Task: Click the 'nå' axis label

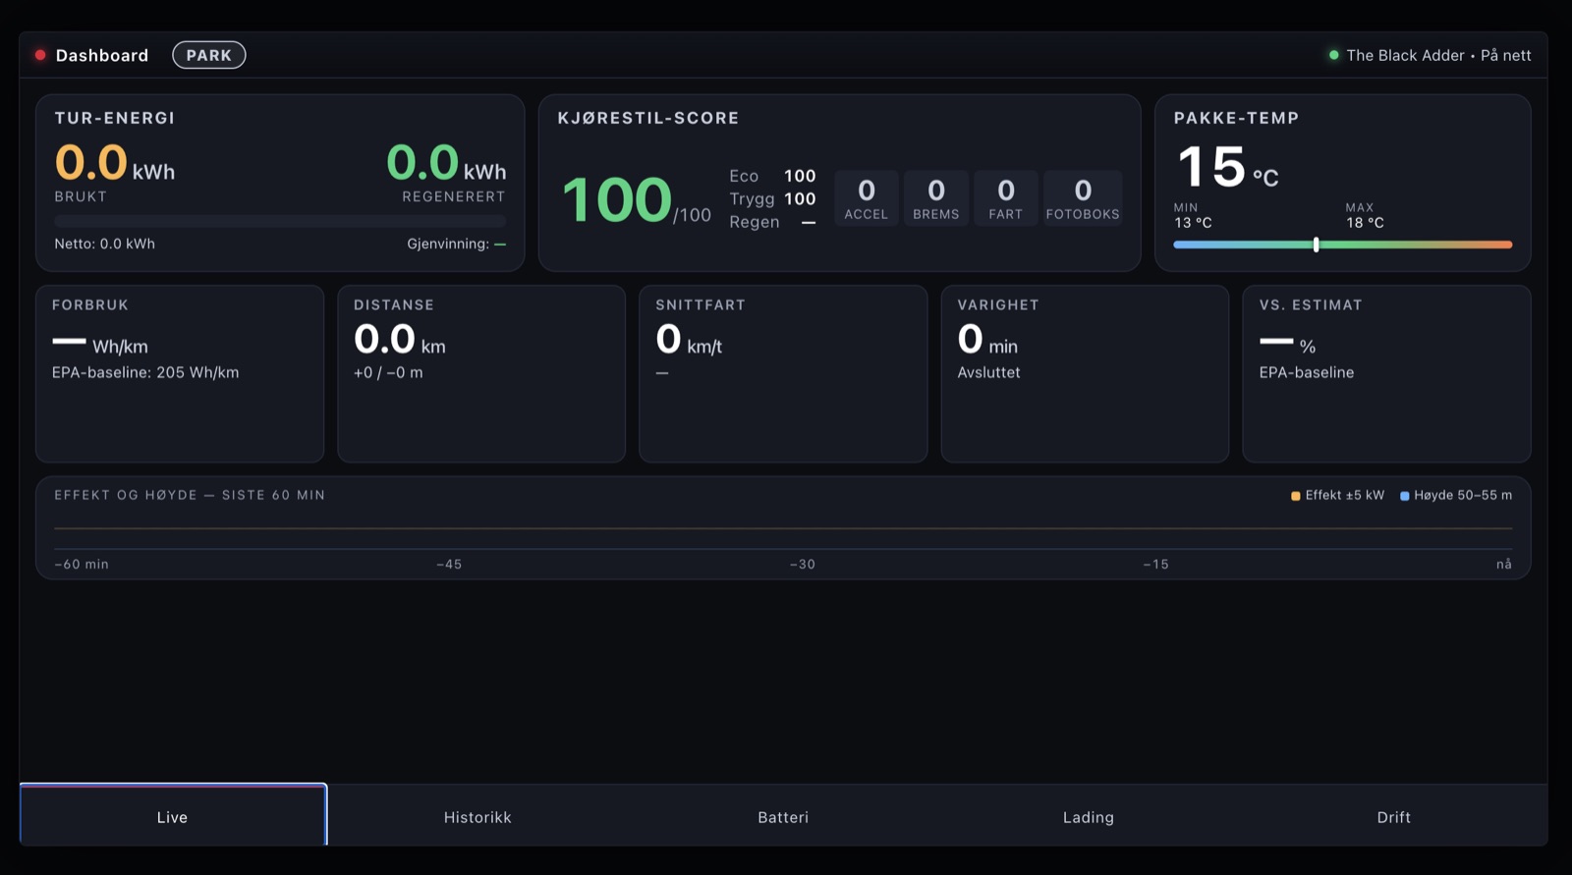Action: click(x=1504, y=565)
